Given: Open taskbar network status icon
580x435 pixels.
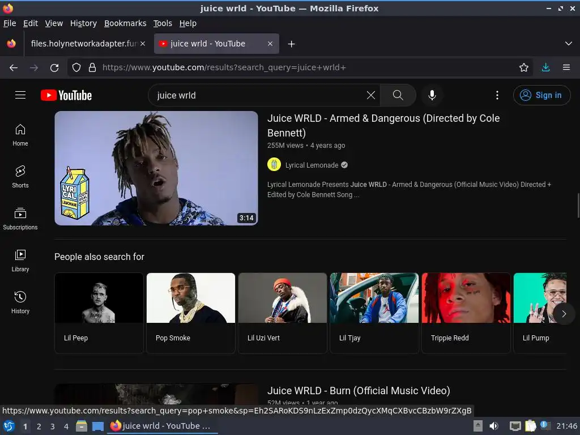Looking at the screenshot, I should (x=515, y=426).
